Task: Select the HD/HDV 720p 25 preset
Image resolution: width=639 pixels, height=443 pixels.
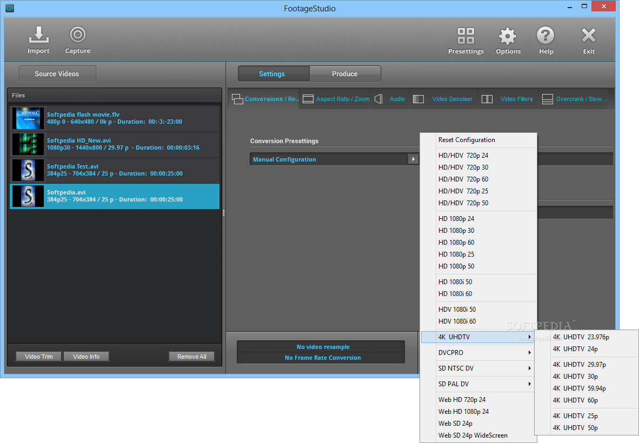Action: 478,191
